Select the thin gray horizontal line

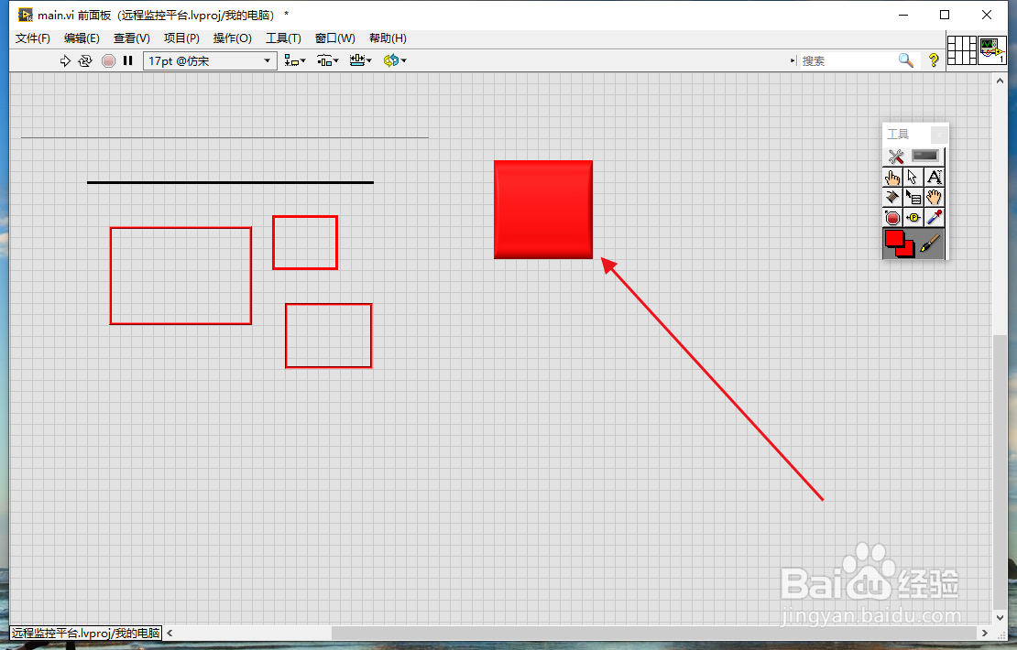224,137
